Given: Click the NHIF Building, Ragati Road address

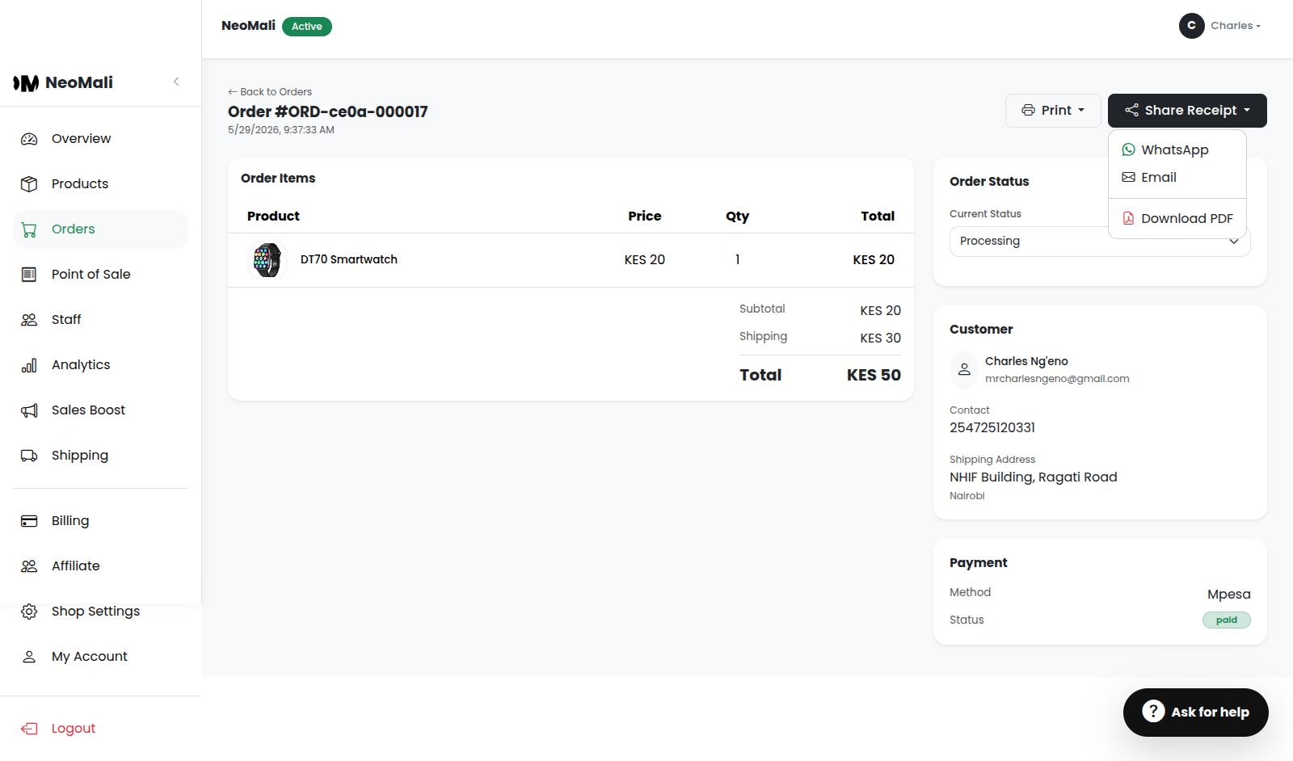Looking at the screenshot, I should pos(1034,477).
